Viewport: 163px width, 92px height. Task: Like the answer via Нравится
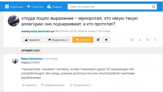[29, 85]
